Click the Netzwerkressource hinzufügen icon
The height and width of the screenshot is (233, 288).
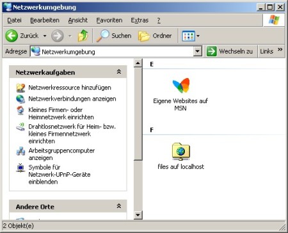(20, 88)
